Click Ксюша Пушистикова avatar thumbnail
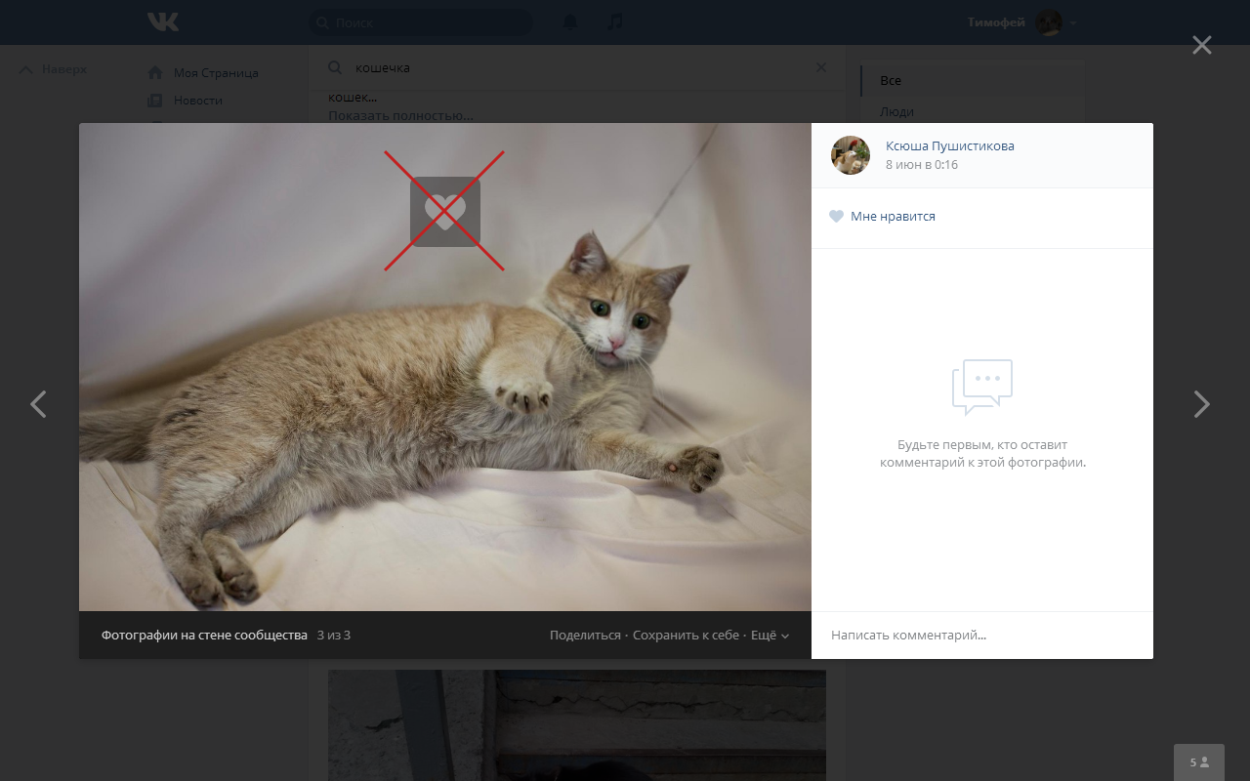Viewport: 1250px width, 781px height. tap(850, 155)
